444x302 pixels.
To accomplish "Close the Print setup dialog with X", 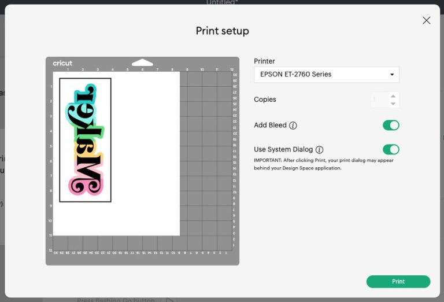I will [x=427, y=20].
